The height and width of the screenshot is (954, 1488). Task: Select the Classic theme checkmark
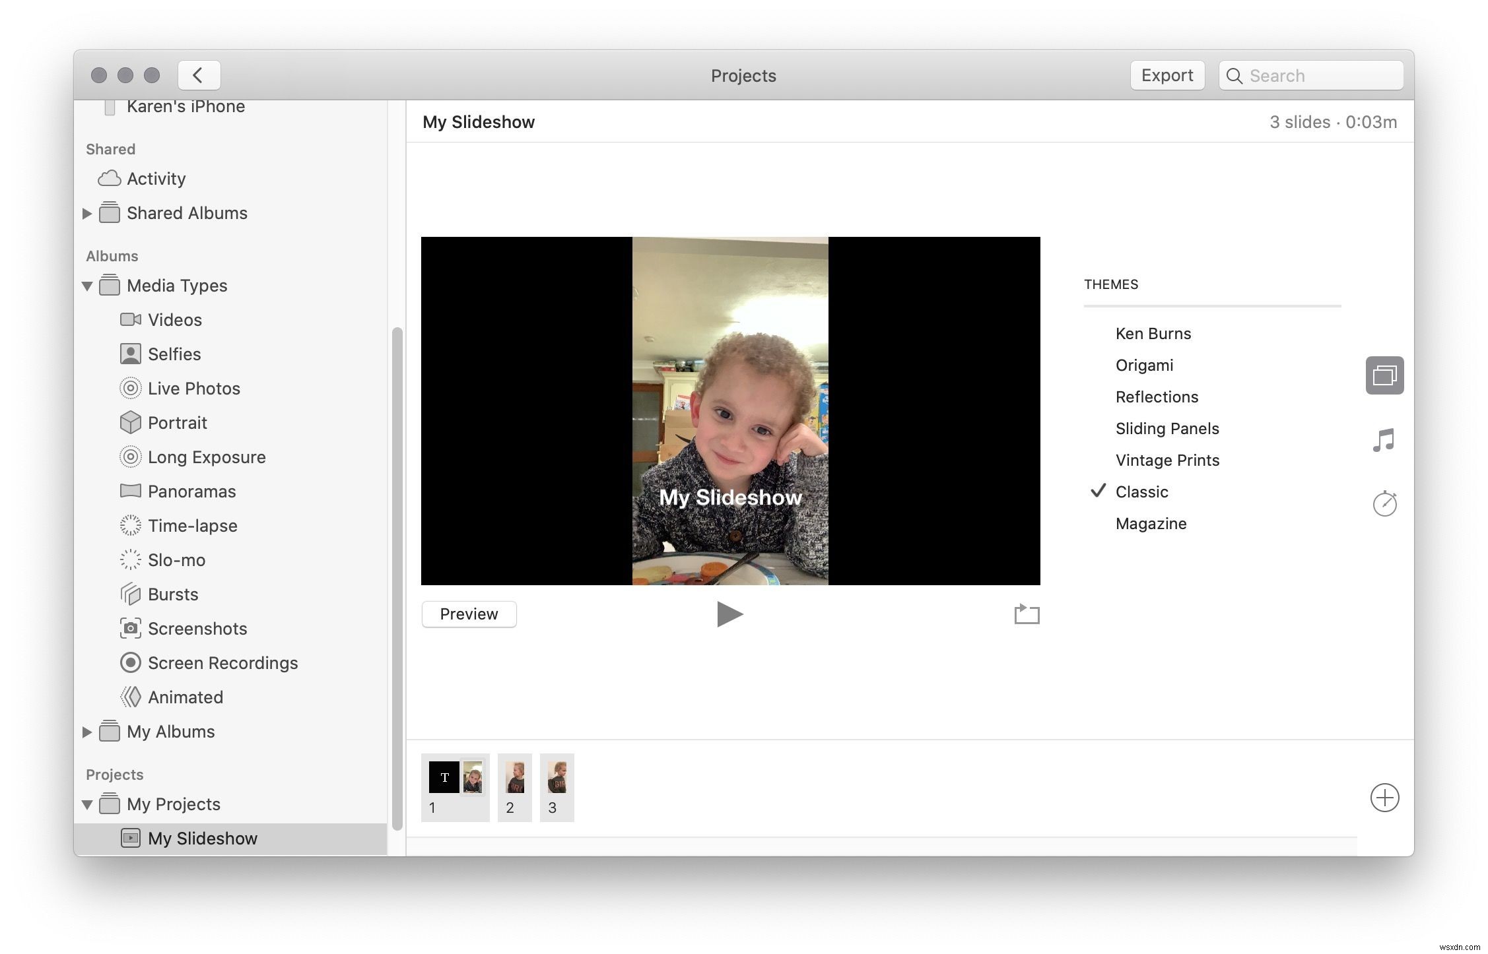(x=1099, y=491)
